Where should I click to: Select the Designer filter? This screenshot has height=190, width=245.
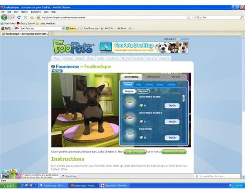(129, 91)
